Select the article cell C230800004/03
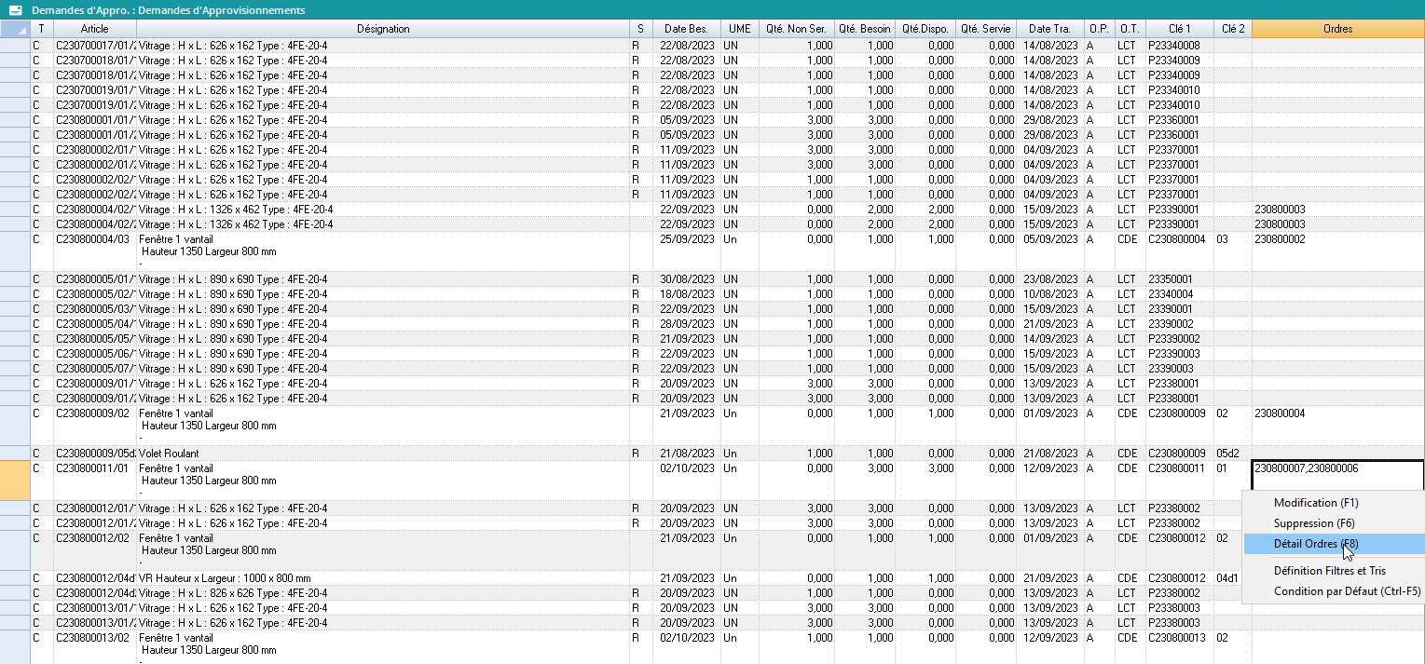The width and height of the screenshot is (1425, 664). point(95,239)
